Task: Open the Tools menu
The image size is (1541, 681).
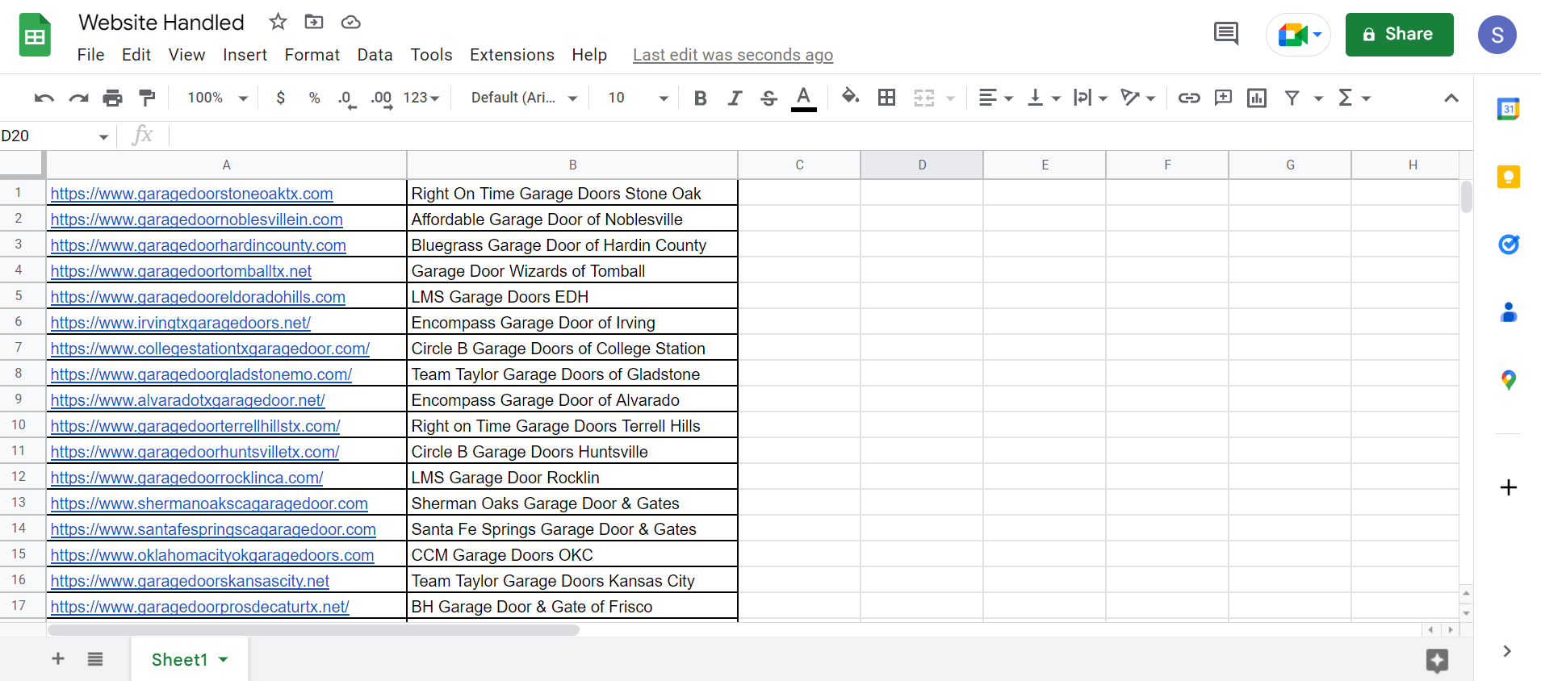Action: click(x=431, y=55)
